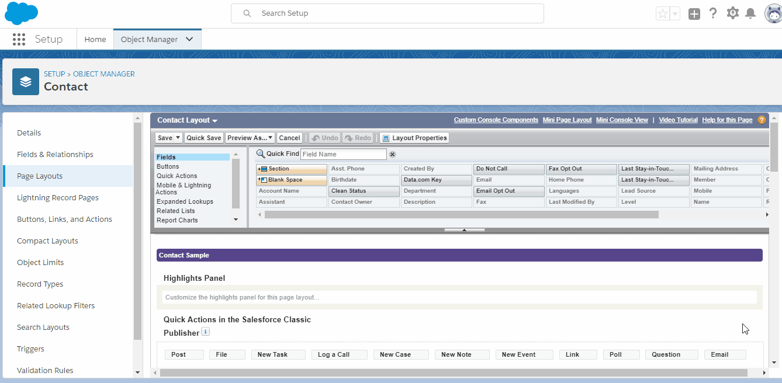Open the Save dropdown arrow
782x383 pixels.
tap(178, 138)
